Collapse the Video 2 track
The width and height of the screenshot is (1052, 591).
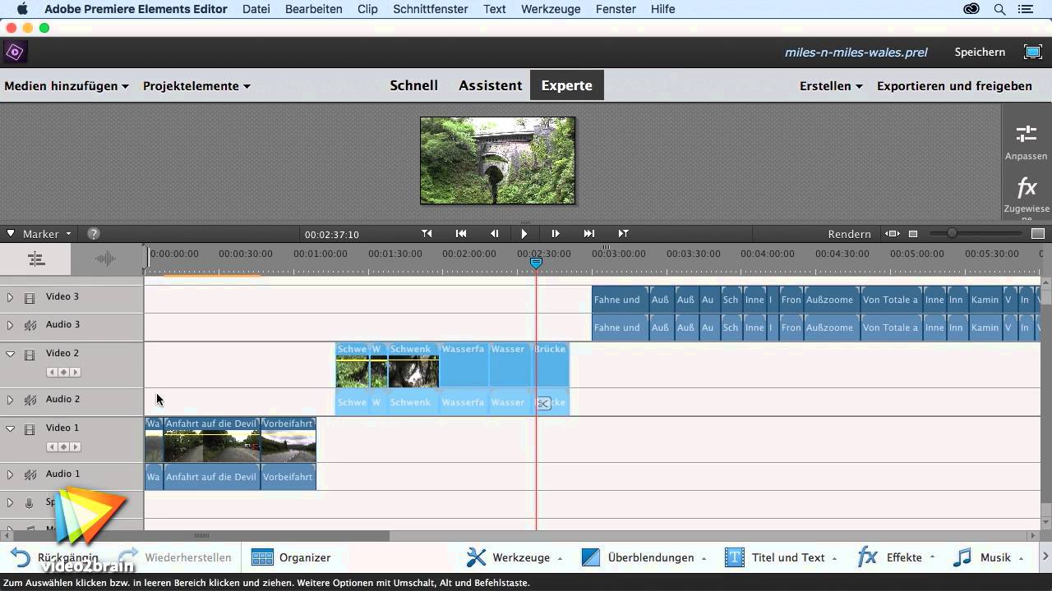(x=10, y=354)
